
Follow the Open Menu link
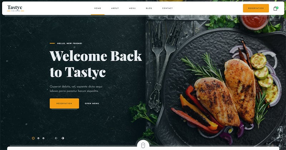click(92, 104)
